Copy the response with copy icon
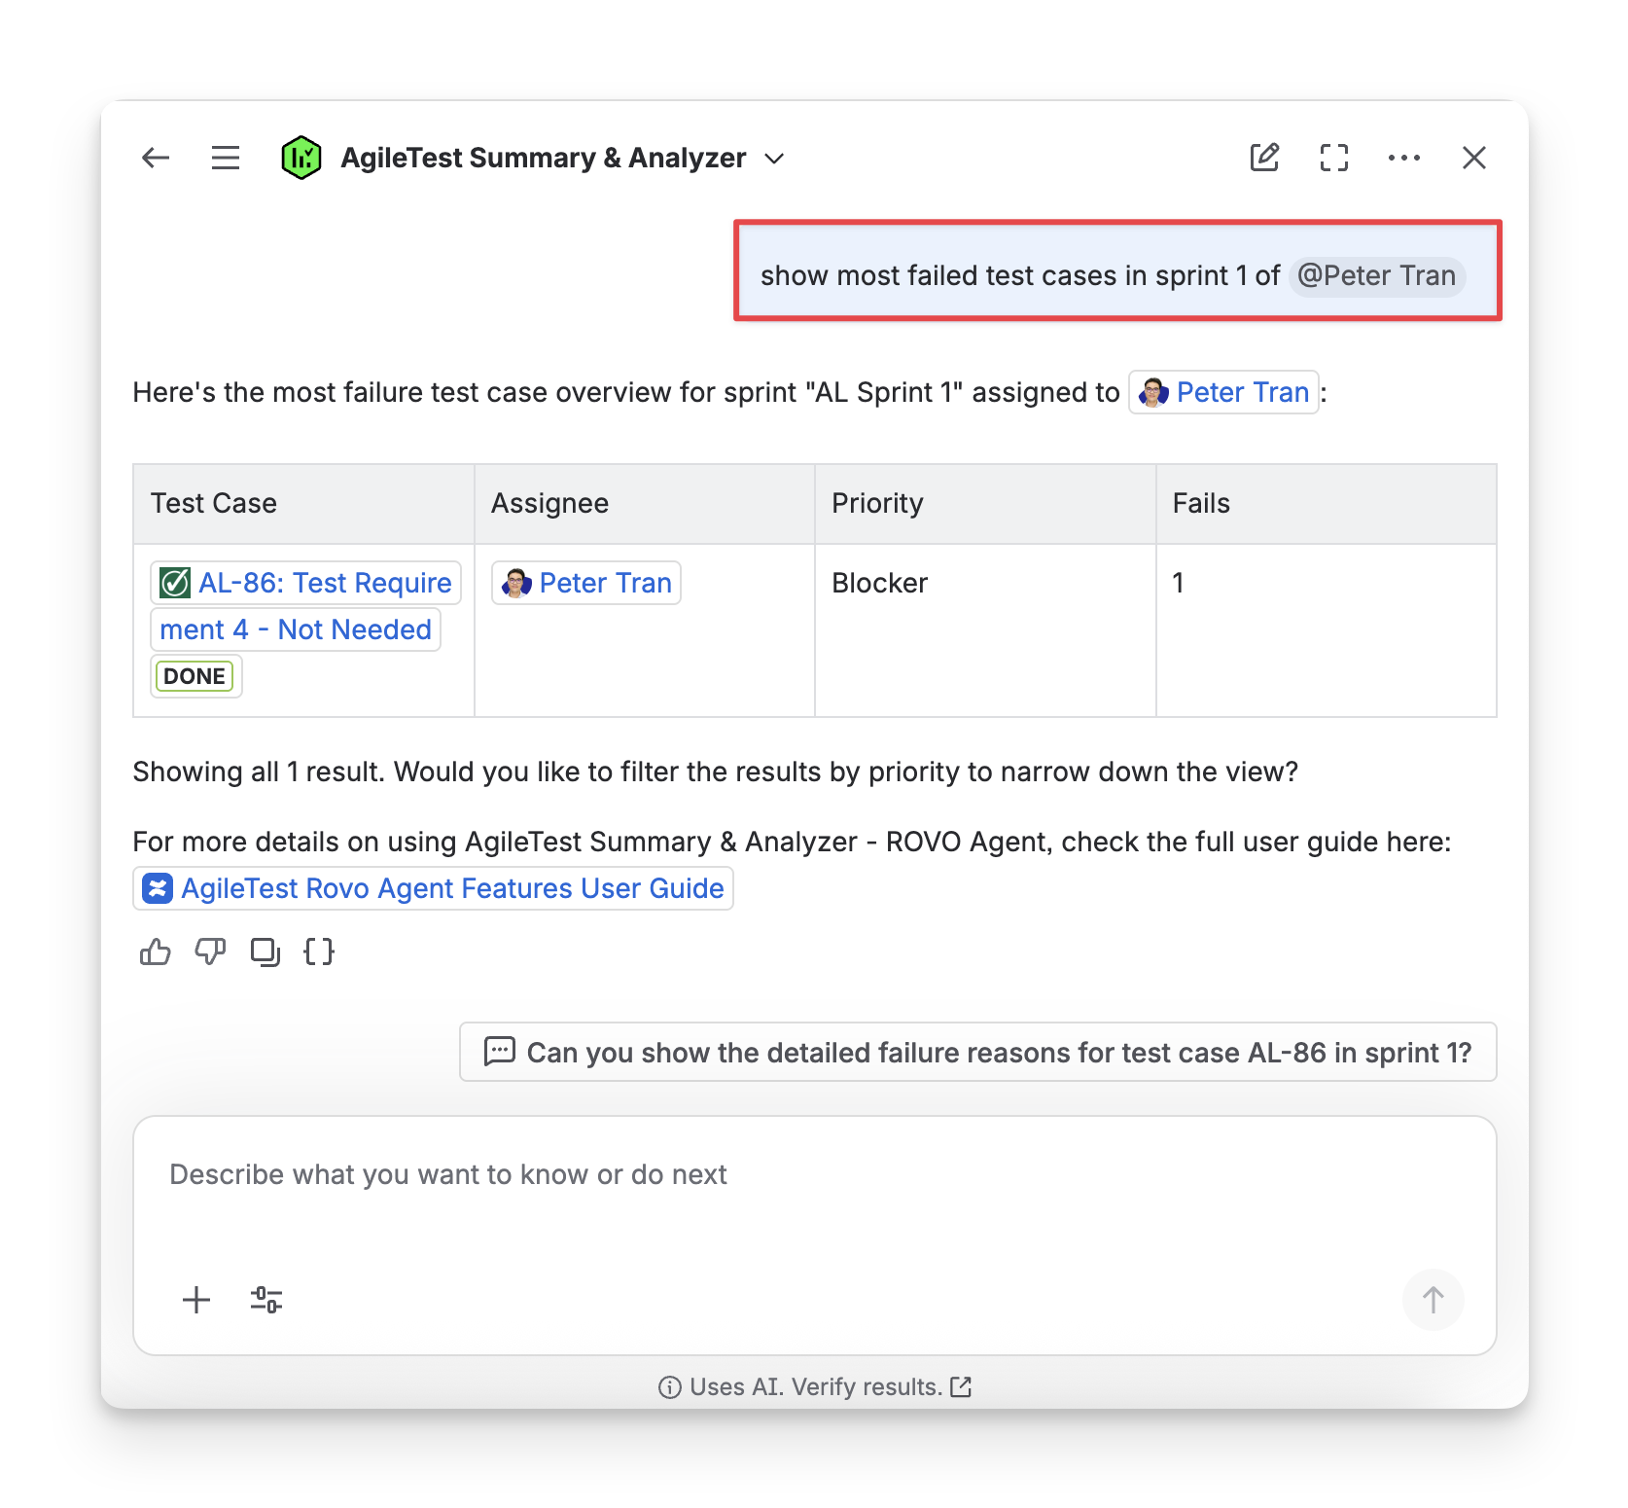 [265, 951]
